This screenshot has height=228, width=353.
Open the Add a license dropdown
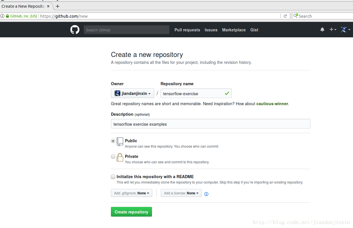(x=181, y=193)
